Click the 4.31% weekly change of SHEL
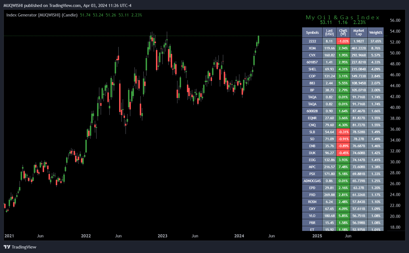 [343, 69]
